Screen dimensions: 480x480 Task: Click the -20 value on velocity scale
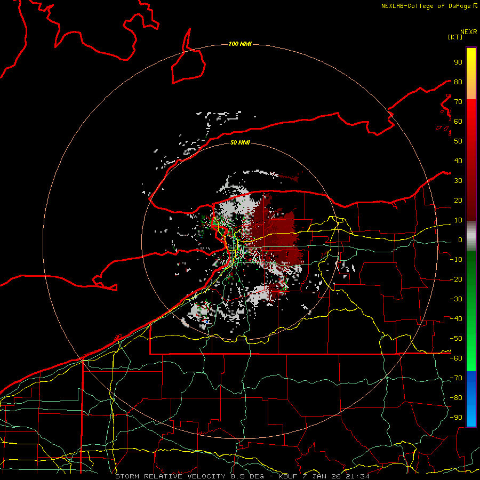pyautogui.click(x=456, y=279)
